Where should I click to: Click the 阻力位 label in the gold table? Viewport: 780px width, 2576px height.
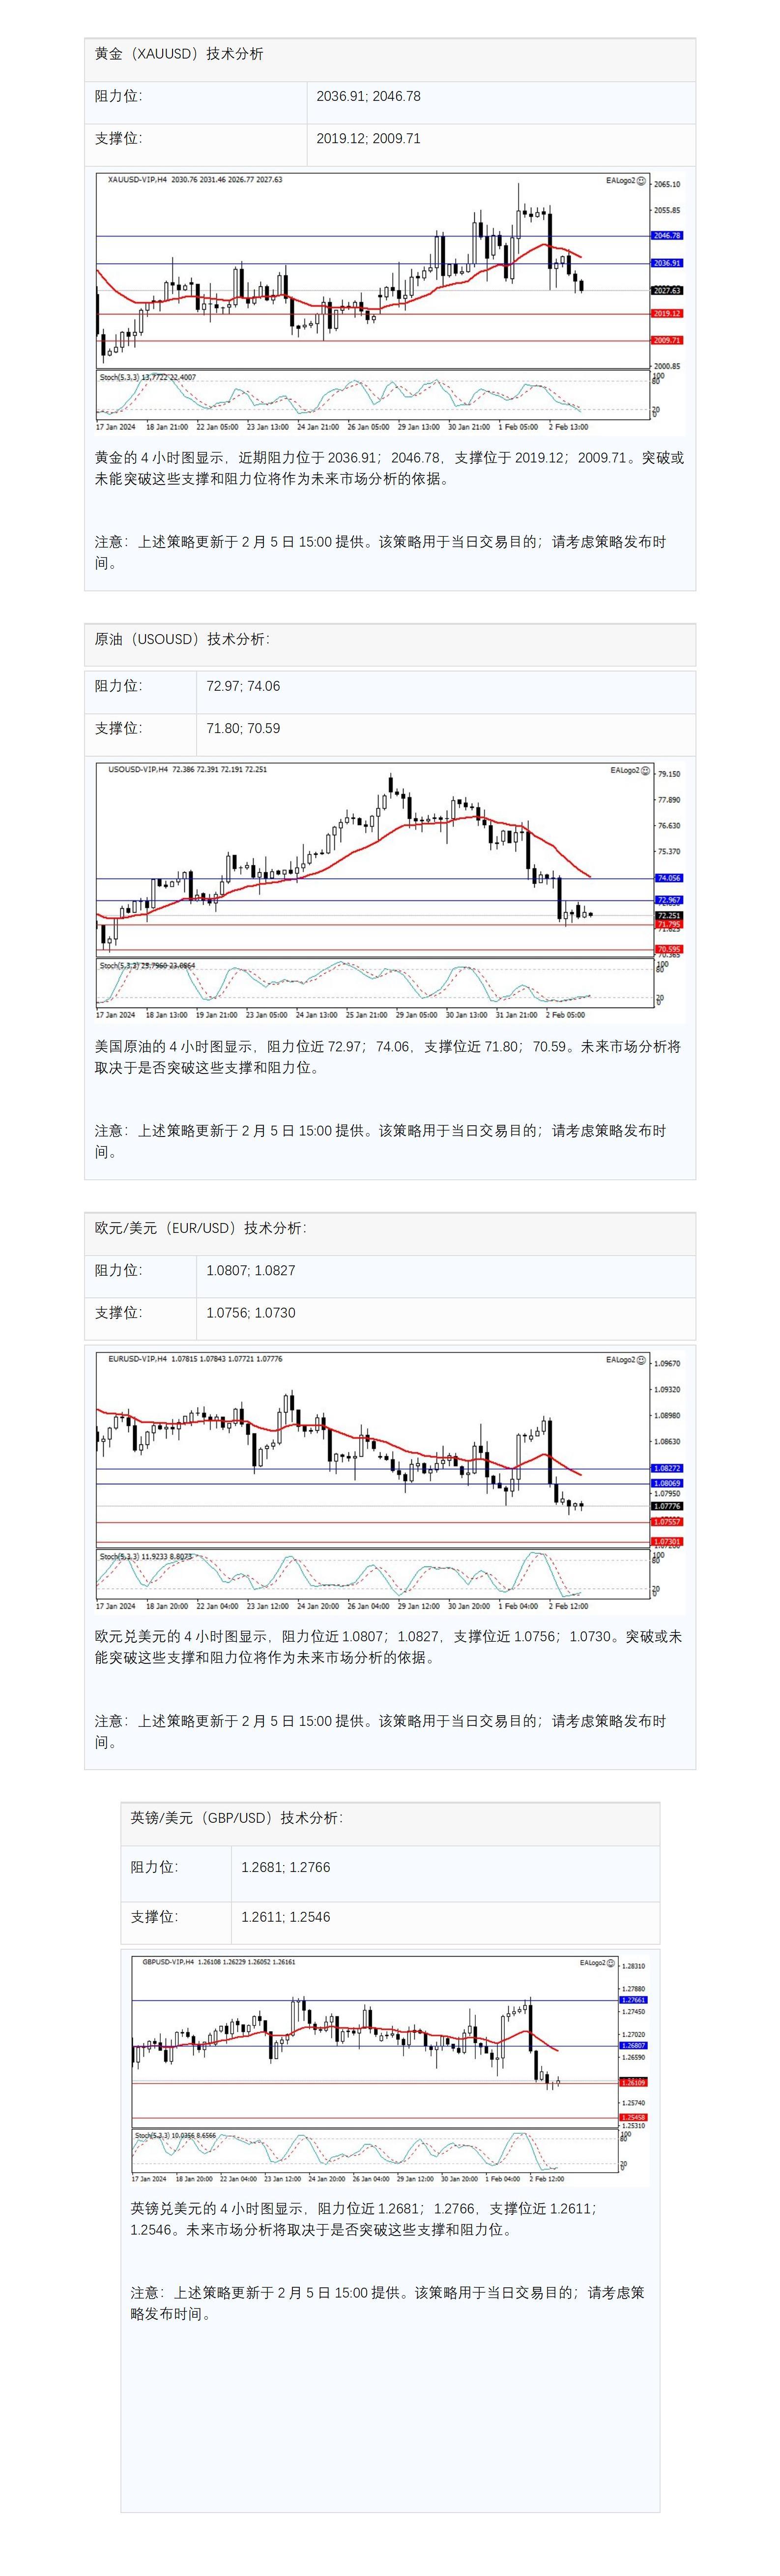[119, 96]
